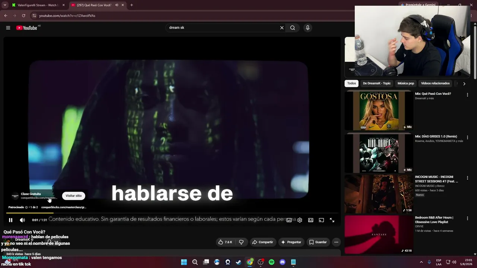Viewport: 477px width, 268px height.
Task: Open Steam from the taskbar
Action: tap(238, 262)
